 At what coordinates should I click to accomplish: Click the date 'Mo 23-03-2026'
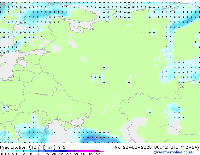[x=133, y=147]
